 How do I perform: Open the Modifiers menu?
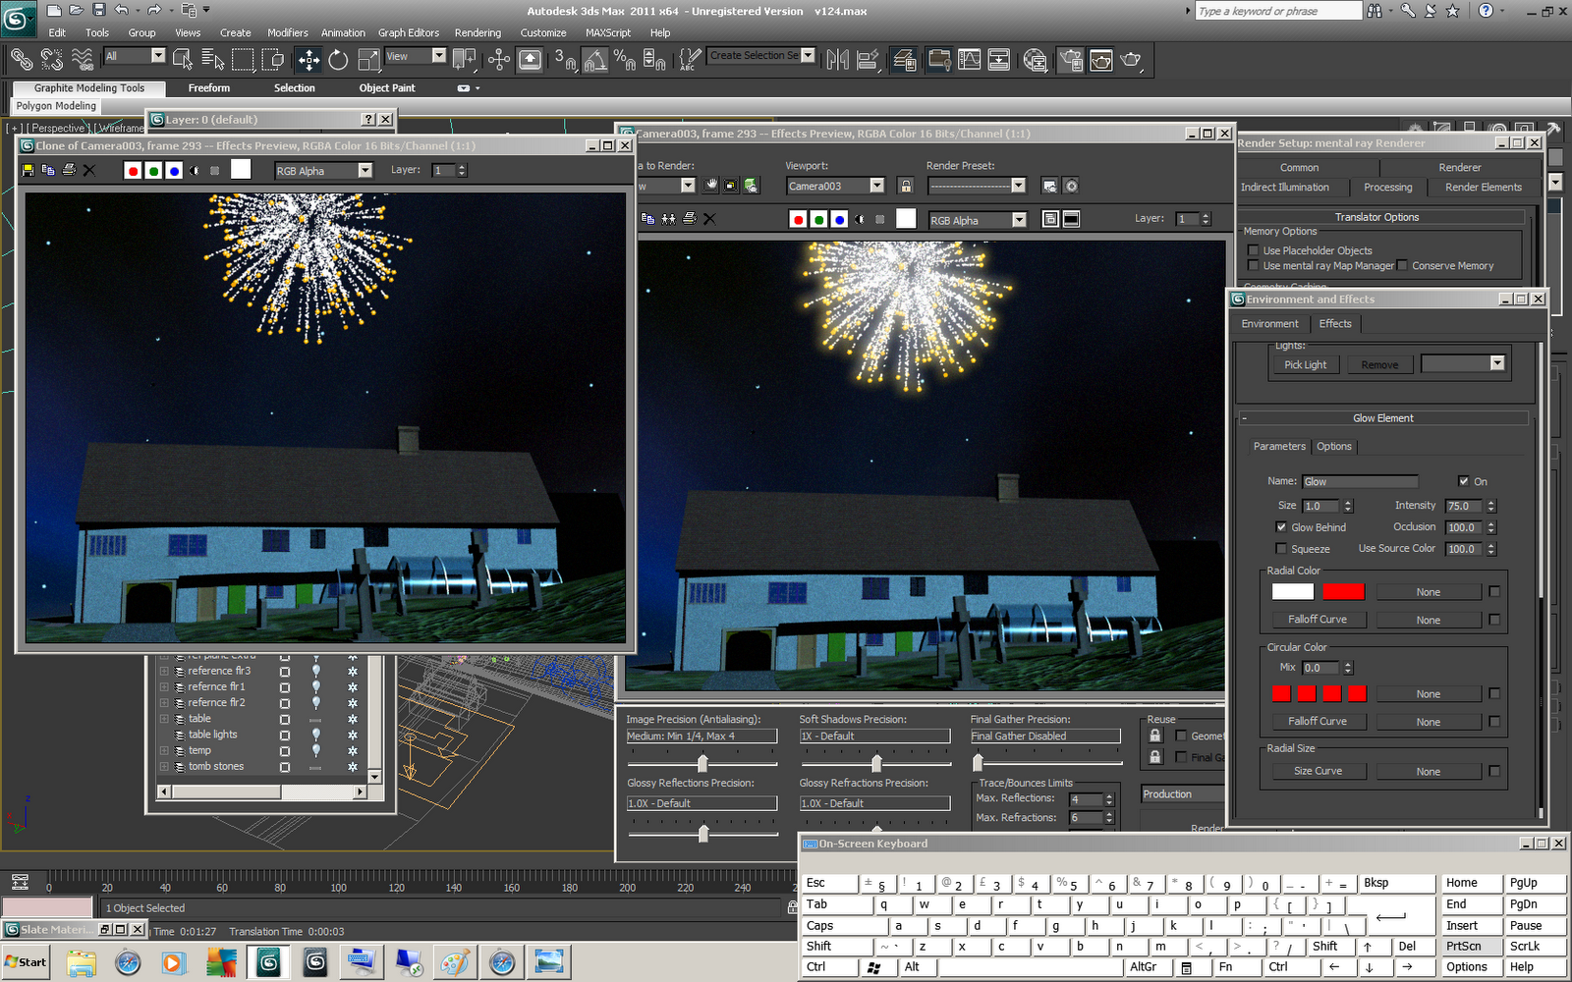287,32
